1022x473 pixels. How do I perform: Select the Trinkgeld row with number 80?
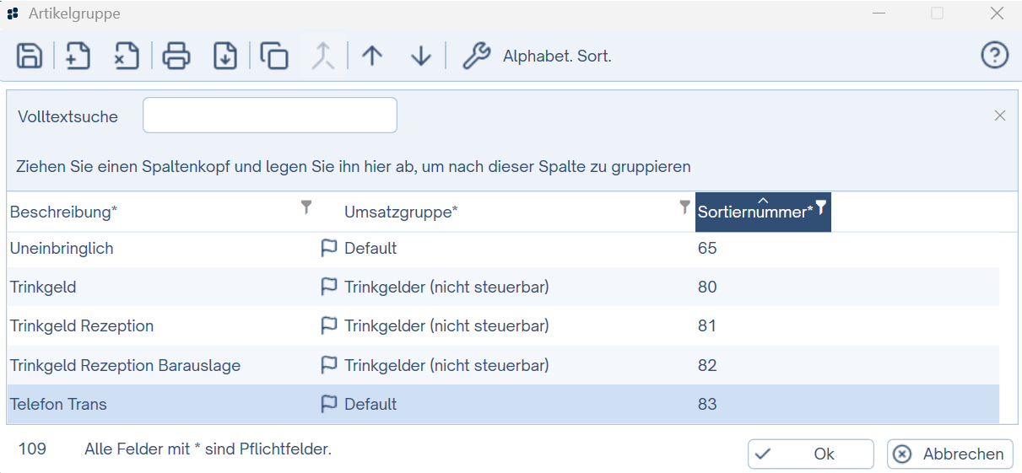[503, 288]
